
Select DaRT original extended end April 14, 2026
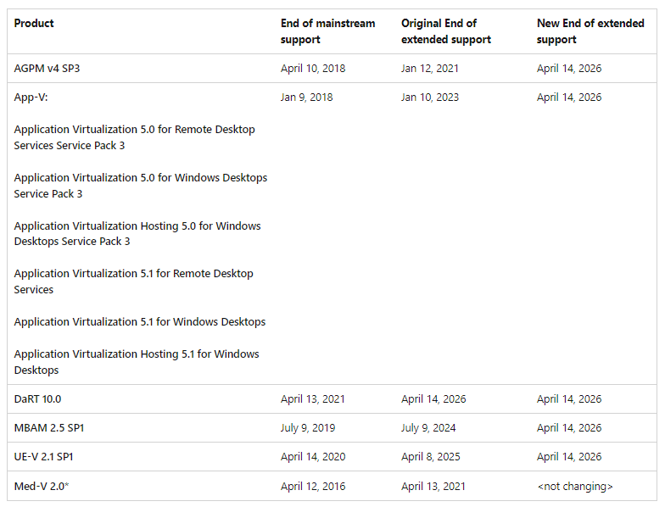point(433,398)
